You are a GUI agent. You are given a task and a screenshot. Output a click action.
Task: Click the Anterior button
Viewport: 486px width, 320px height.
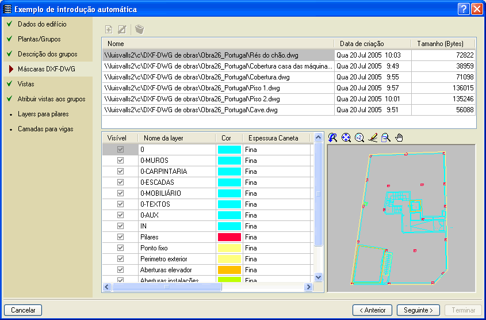[x=372, y=310]
